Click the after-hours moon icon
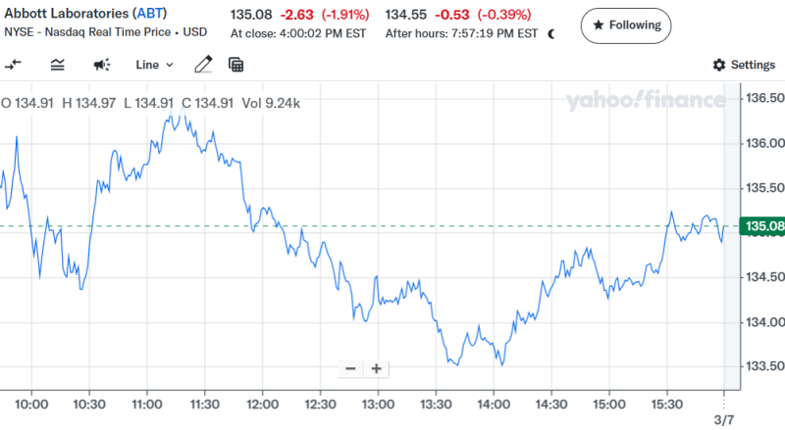Screen dimensions: 785x430 551,33
